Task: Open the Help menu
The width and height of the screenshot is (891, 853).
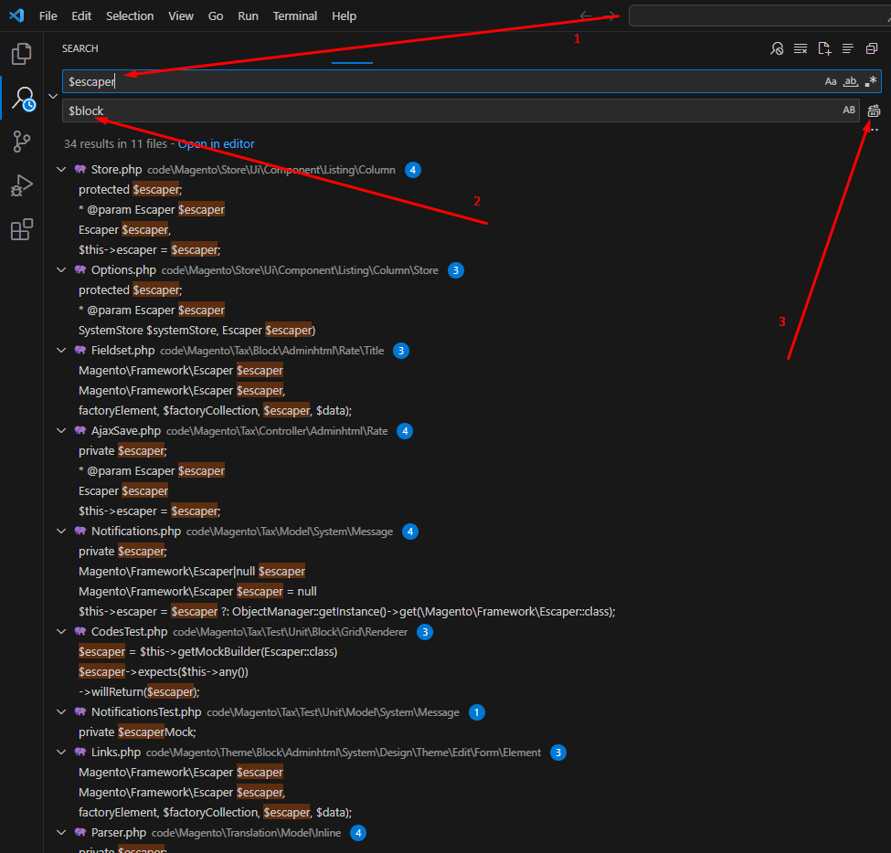Action: [344, 16]
